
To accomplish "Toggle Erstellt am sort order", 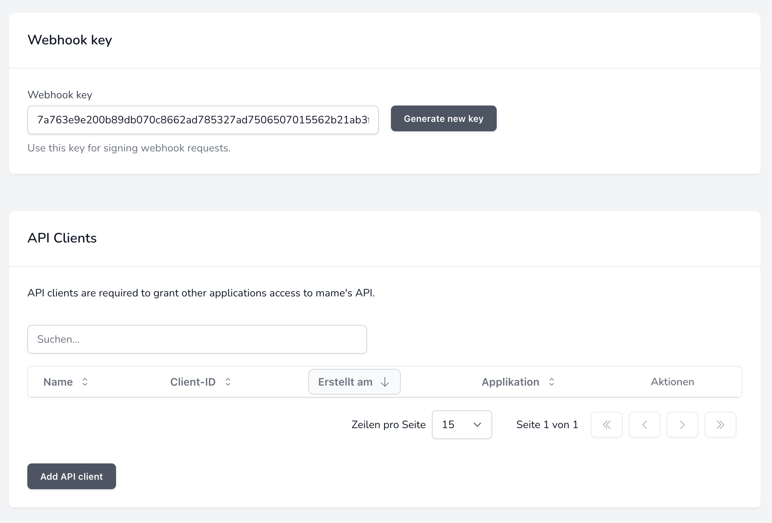I will point(345,382).
